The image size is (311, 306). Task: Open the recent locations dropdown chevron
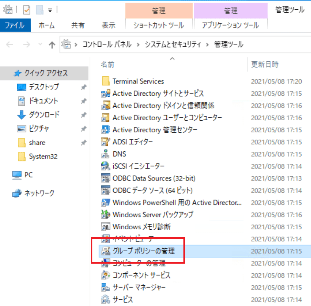coord(40,45)
